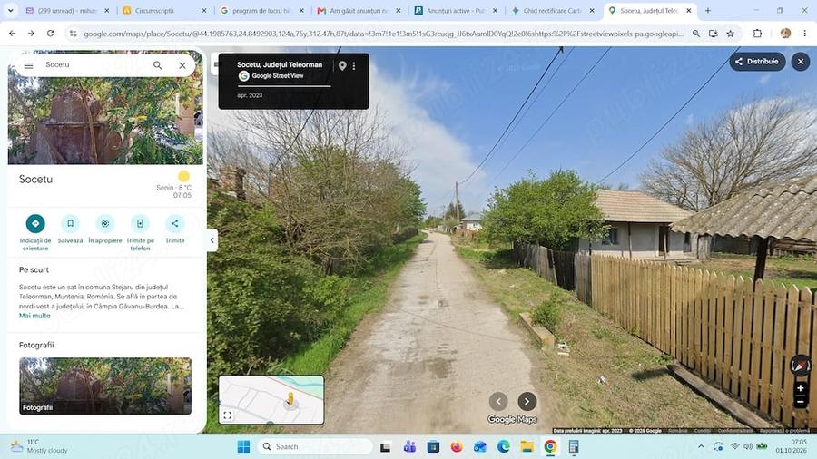Expand the minimap to fullscreen
817x459 pixels.
(227, 415)
